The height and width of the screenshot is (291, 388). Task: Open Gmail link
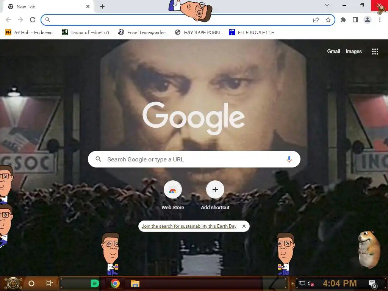[333, 52]
